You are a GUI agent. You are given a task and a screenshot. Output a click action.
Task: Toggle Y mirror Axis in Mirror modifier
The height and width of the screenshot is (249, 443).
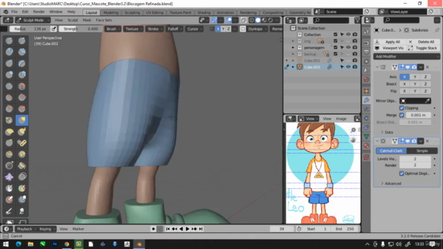[415, 77]
